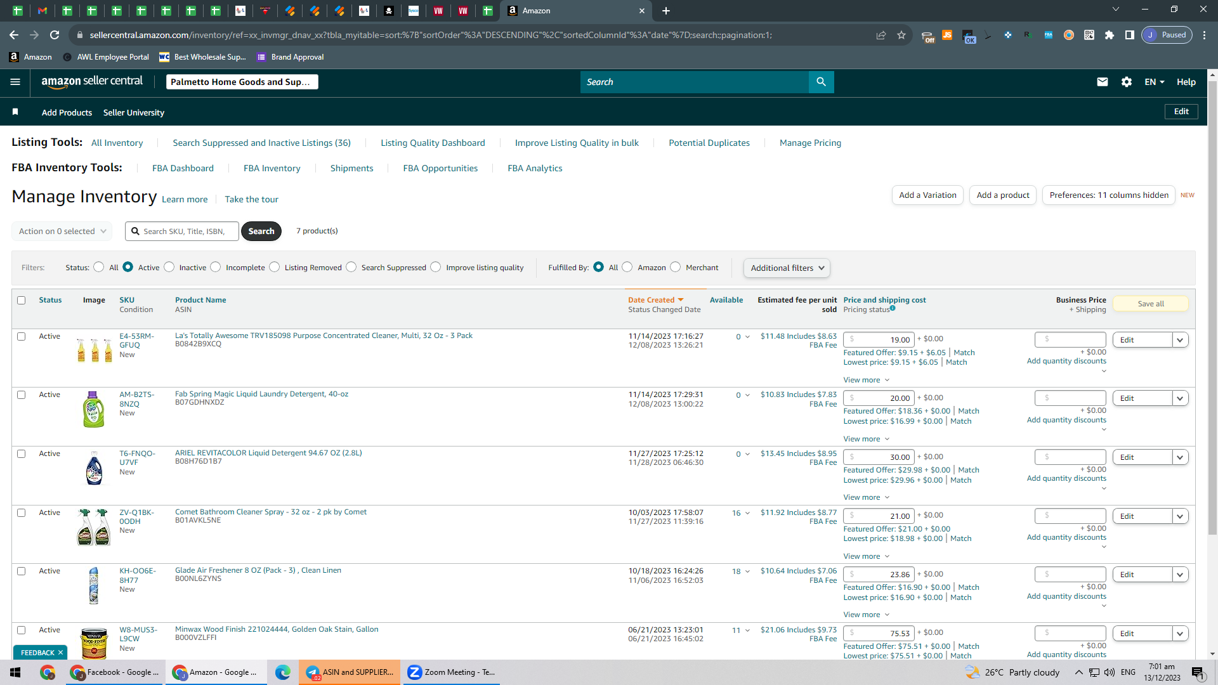The image size is (1218, 685).
Task: Click the price field for Glade Air Freshener
Action: coord(879,575)
